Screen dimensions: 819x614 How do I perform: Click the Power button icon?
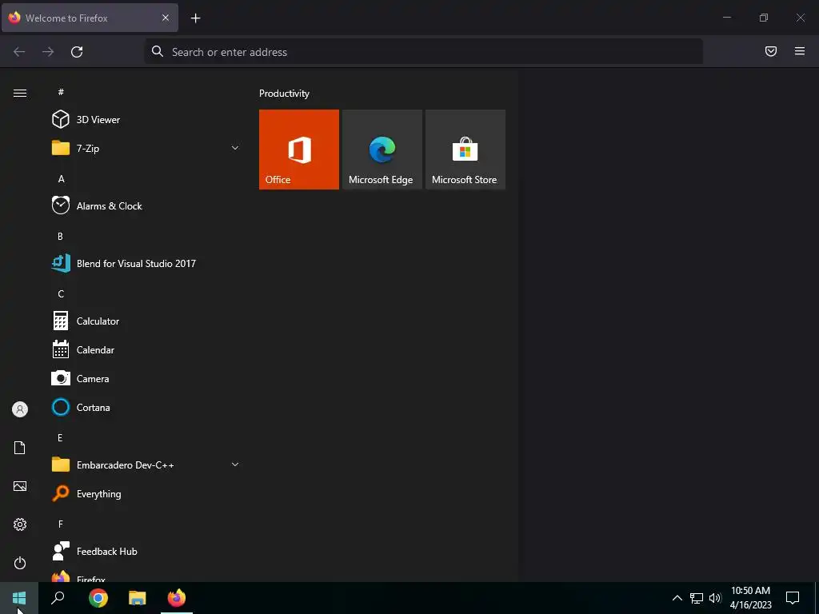(20, 563)
